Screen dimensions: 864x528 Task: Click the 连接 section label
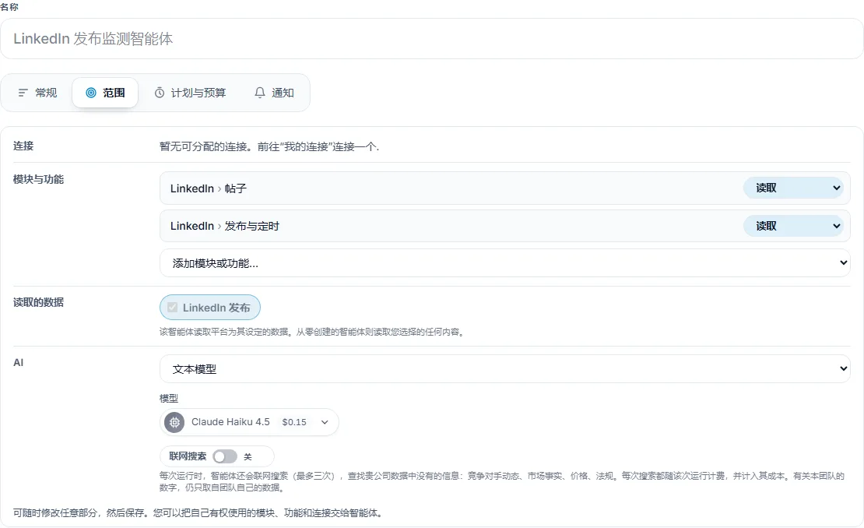coord(23,146)
